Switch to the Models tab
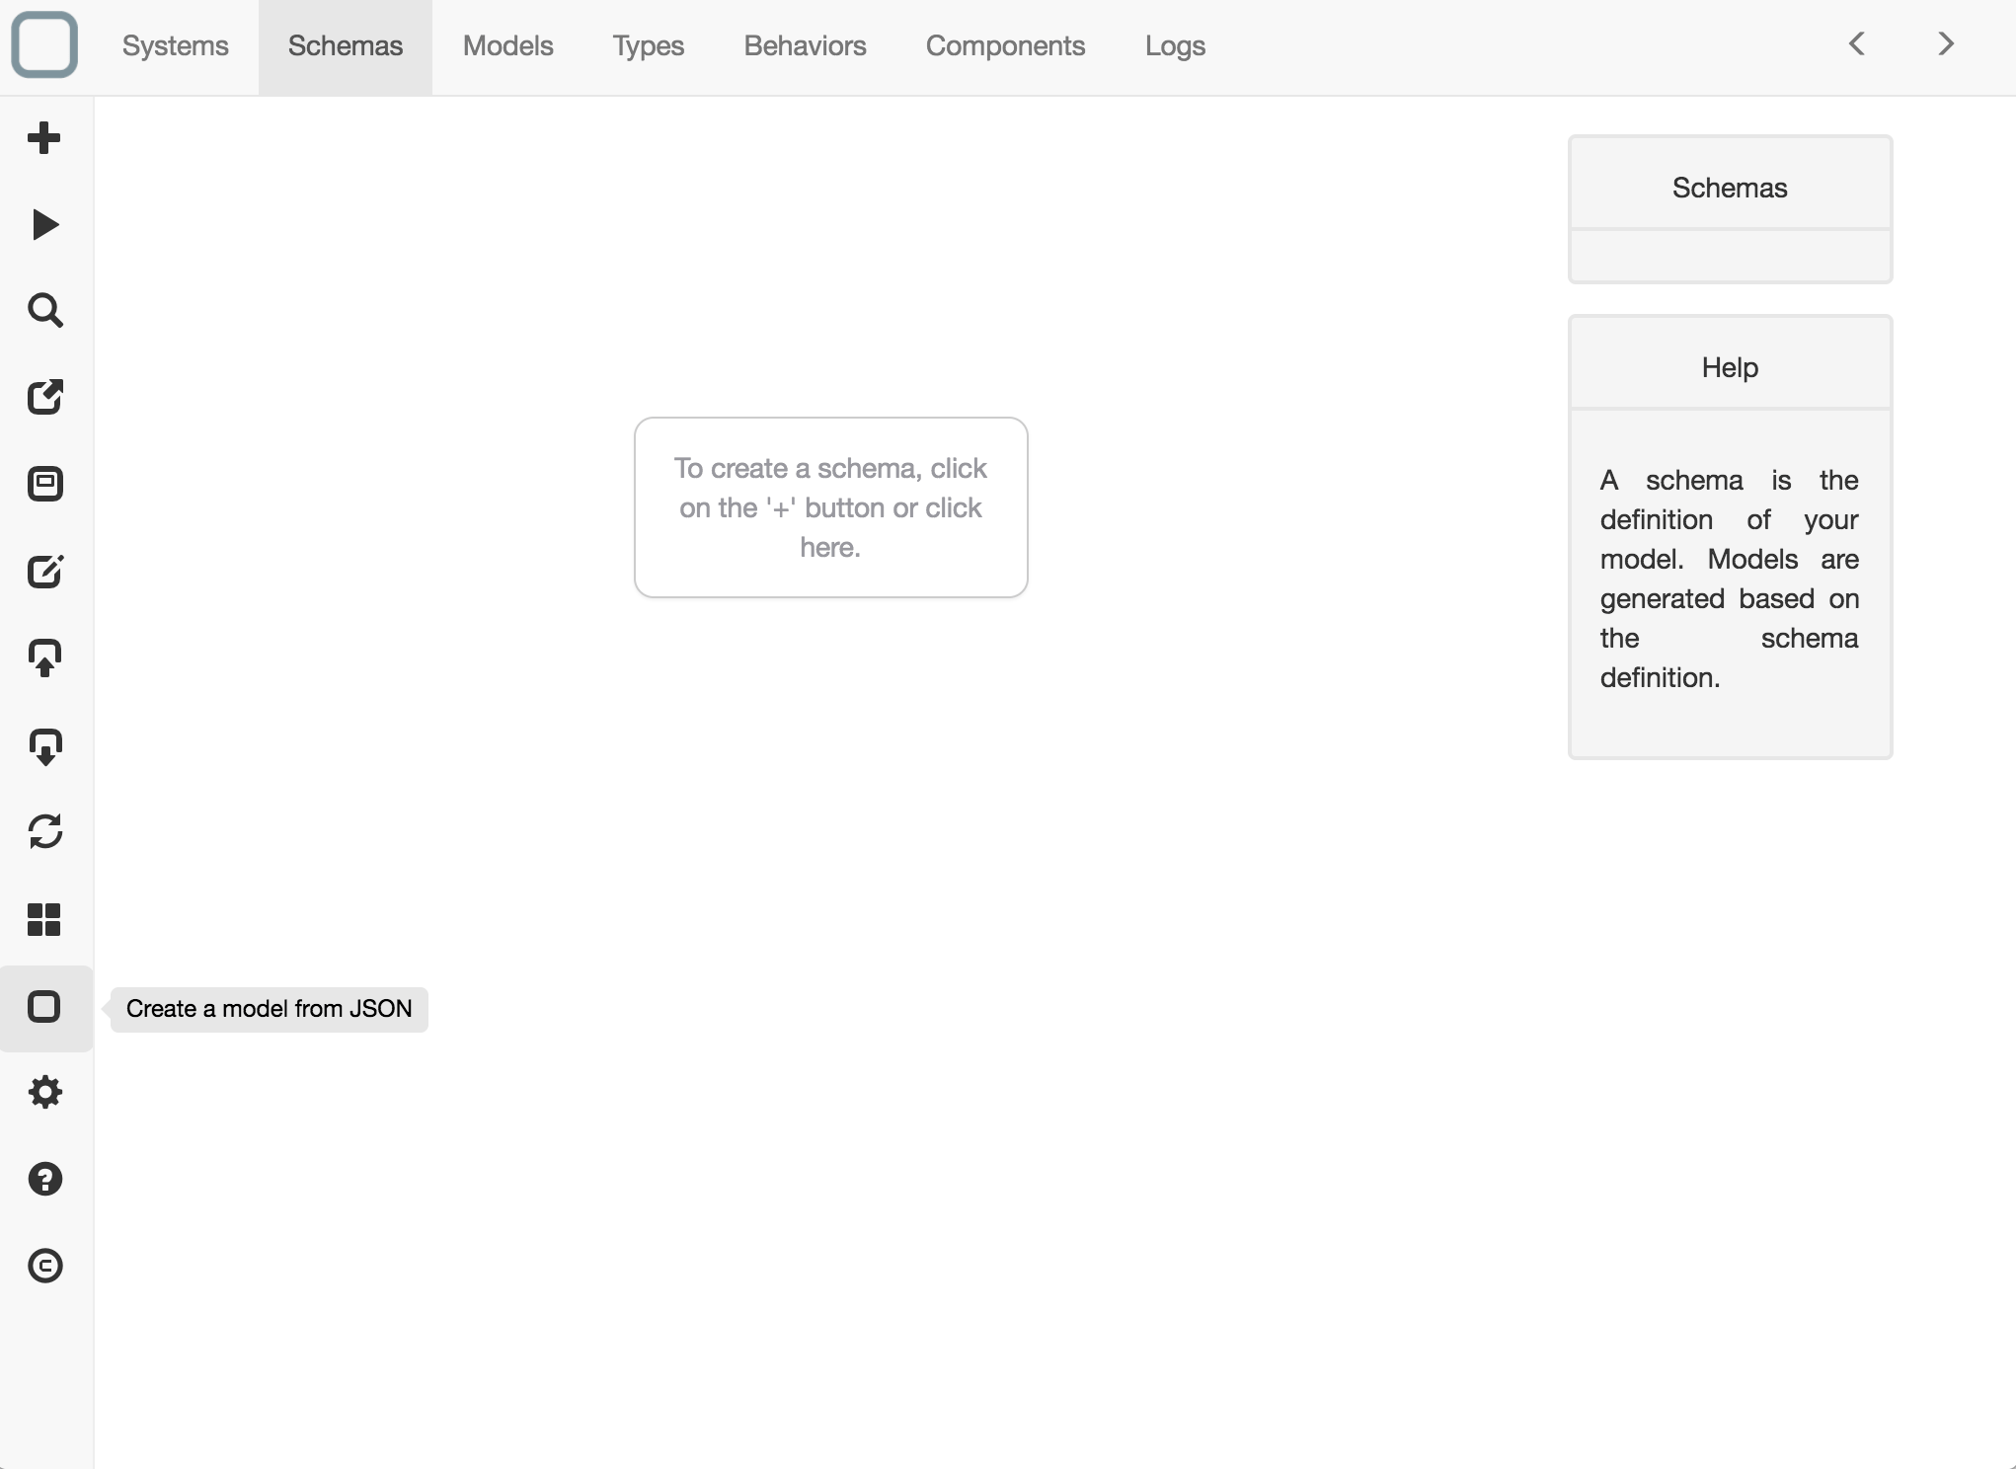Screen dimensions: 2016x1469 (x=507, y=46)
